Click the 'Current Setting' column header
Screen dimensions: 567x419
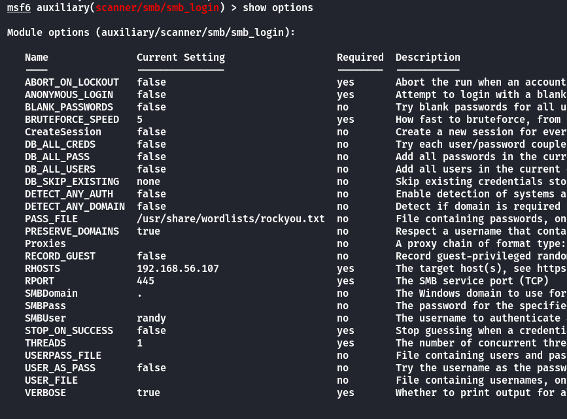coord(180,58)
